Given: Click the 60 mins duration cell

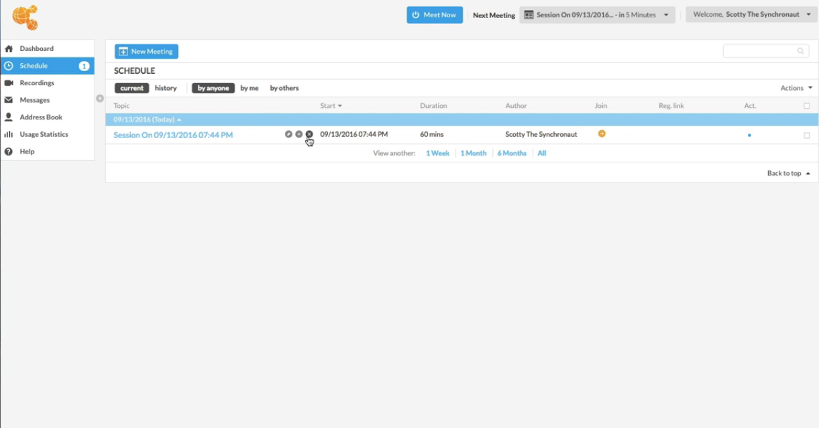Looking at the screenshot, I should tap(431, 134).
